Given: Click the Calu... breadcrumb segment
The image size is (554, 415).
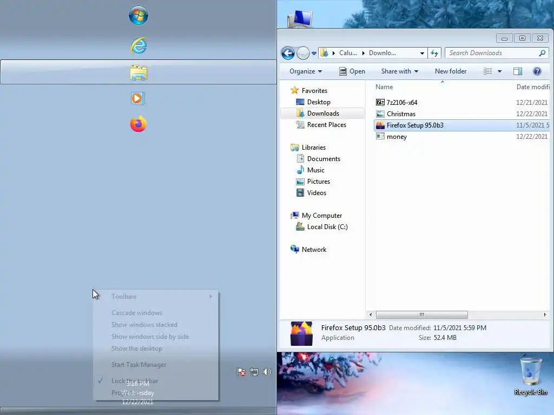Looking at the screenshot, I should pyautogui.click(x=348, y=53).
